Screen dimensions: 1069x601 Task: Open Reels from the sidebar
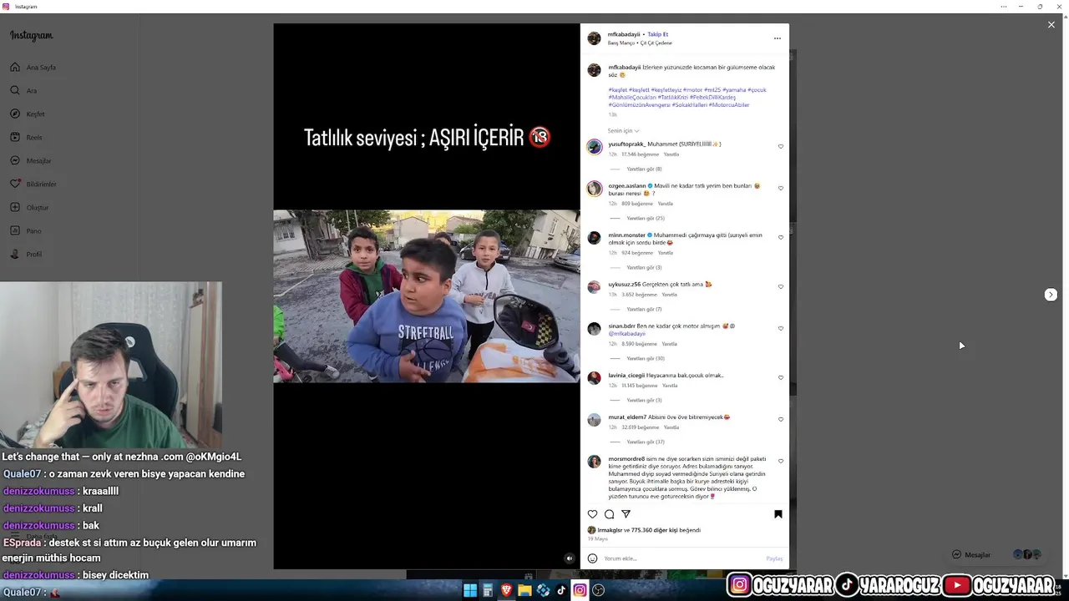pos(26,137)
